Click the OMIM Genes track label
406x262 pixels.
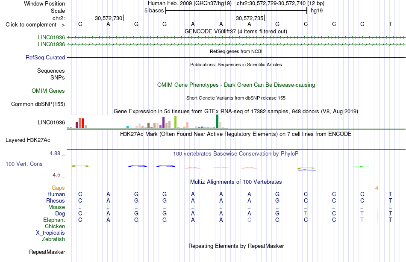[x=48, y=91]
